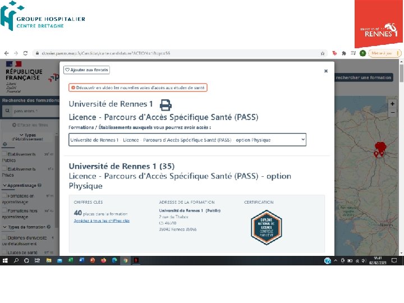Open the Windows Start menu

[5, 260]
